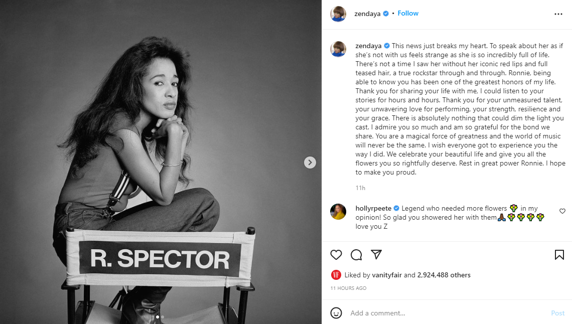The height and width of the screenshot is (324, 572).
Task: Open hollyrpeete's profile picture
Action: click(338, 212)
